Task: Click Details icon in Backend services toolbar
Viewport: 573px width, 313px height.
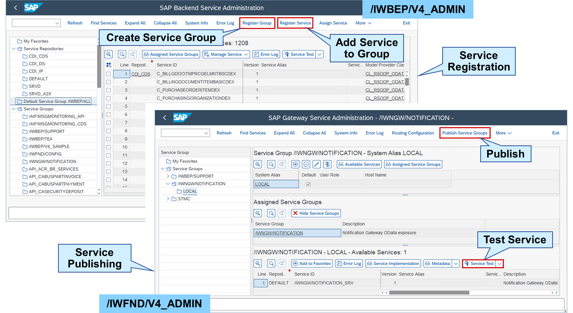Action: [109, 54]
